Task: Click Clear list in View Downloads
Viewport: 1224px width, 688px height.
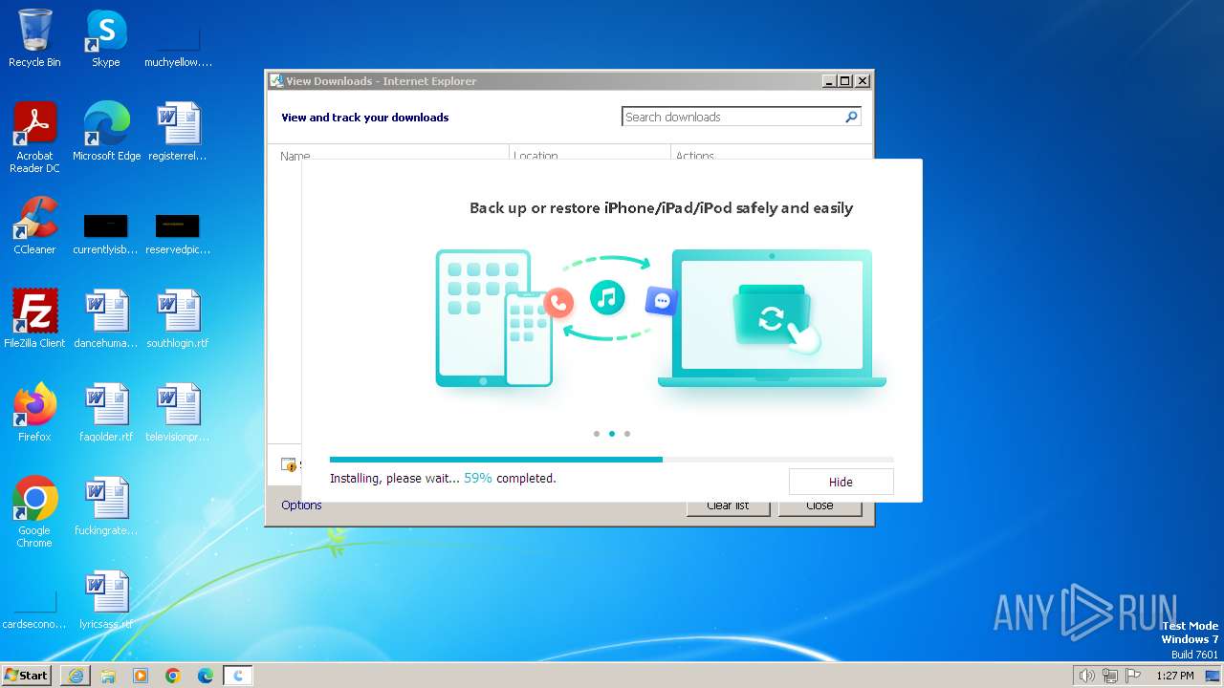Action: [x=728, y=505]
